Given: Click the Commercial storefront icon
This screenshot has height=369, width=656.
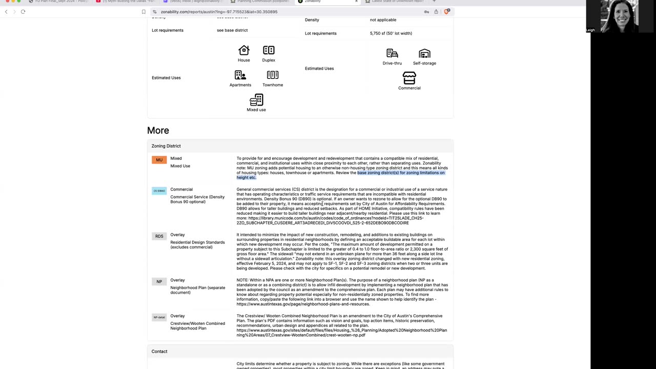Looking at the screenshot, I should coord(409,78).
